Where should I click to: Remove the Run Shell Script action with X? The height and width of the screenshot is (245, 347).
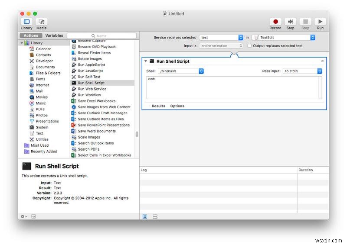[322, 61]
